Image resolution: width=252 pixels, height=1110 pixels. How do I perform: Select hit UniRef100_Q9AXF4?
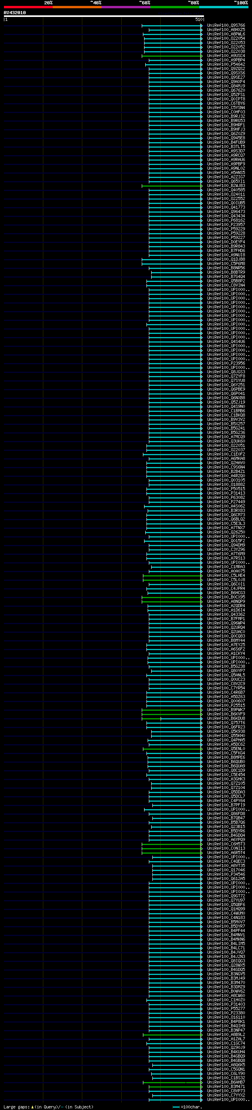(x=226, y=82)
